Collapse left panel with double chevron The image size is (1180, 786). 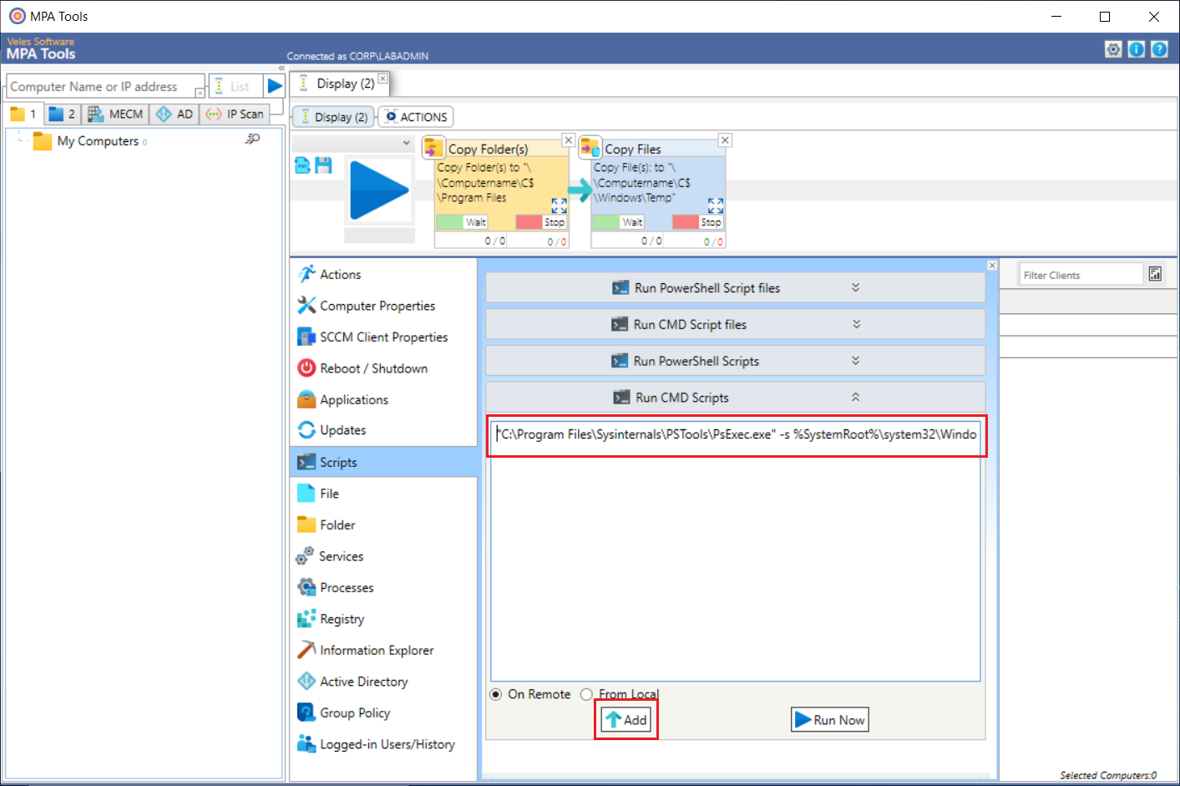281,68
